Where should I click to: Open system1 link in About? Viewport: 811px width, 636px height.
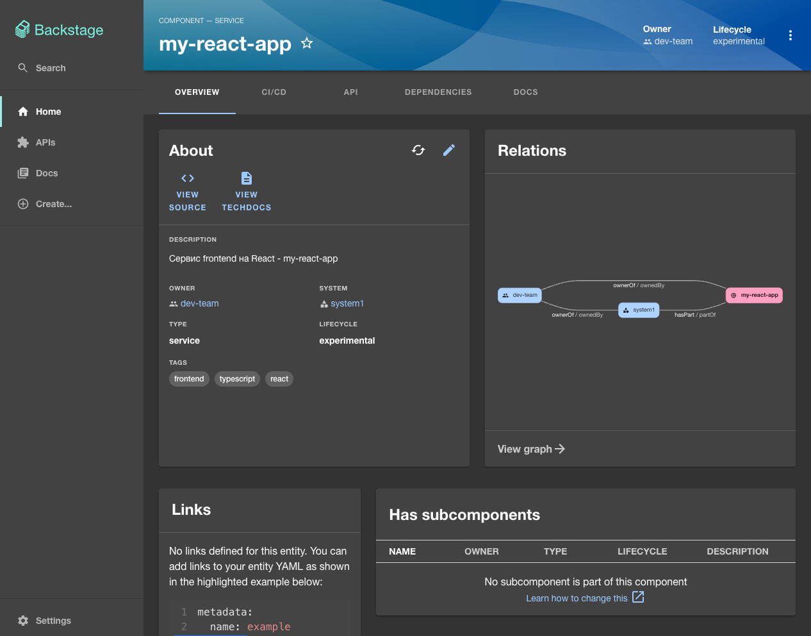pos(342,303)
